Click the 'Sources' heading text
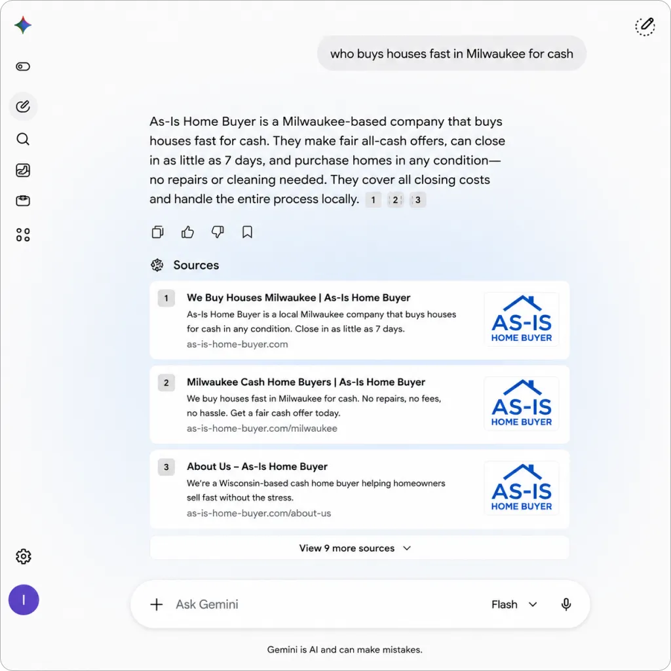The height and width of the screenshot is (671, 671). (x=196, y=265)
